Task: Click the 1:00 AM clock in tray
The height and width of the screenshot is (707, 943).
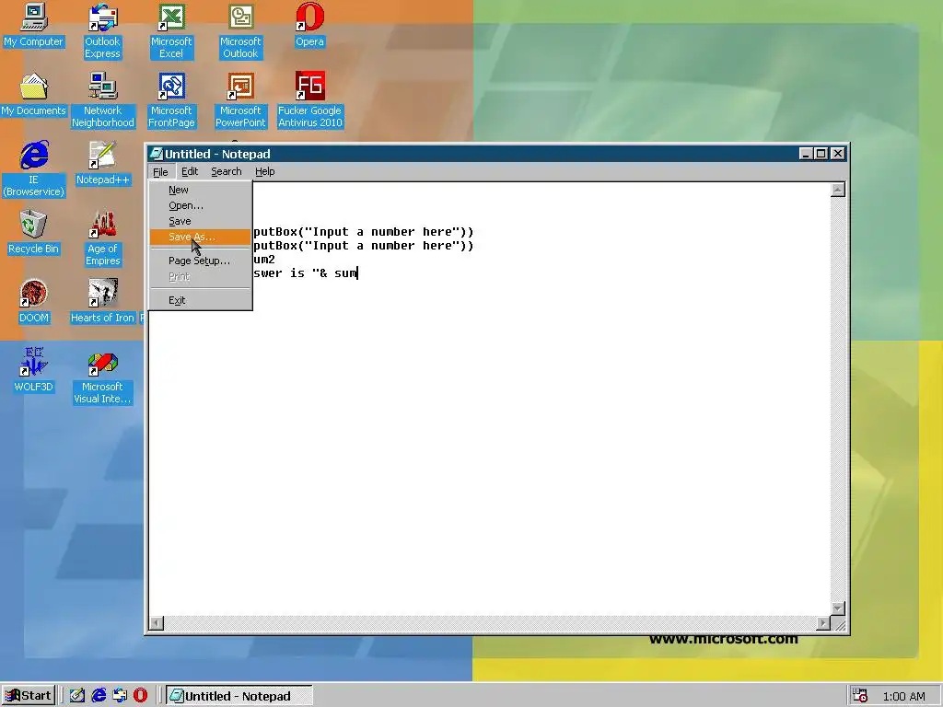Action: tap(903, 696)
